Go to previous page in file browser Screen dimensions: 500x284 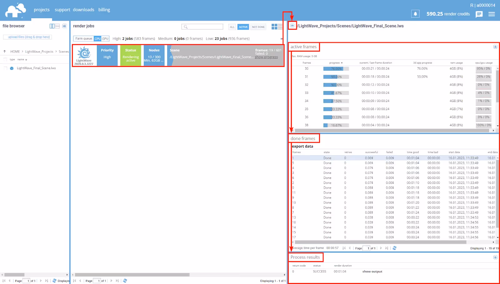point(10,281)
